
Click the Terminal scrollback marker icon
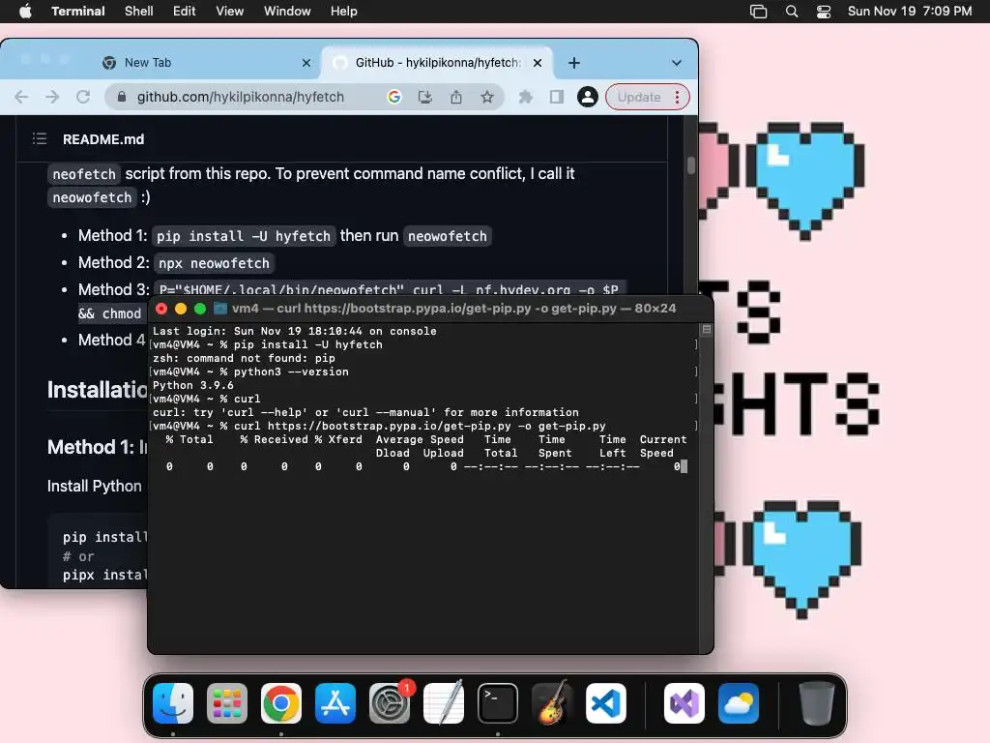[x=707, y=329]
